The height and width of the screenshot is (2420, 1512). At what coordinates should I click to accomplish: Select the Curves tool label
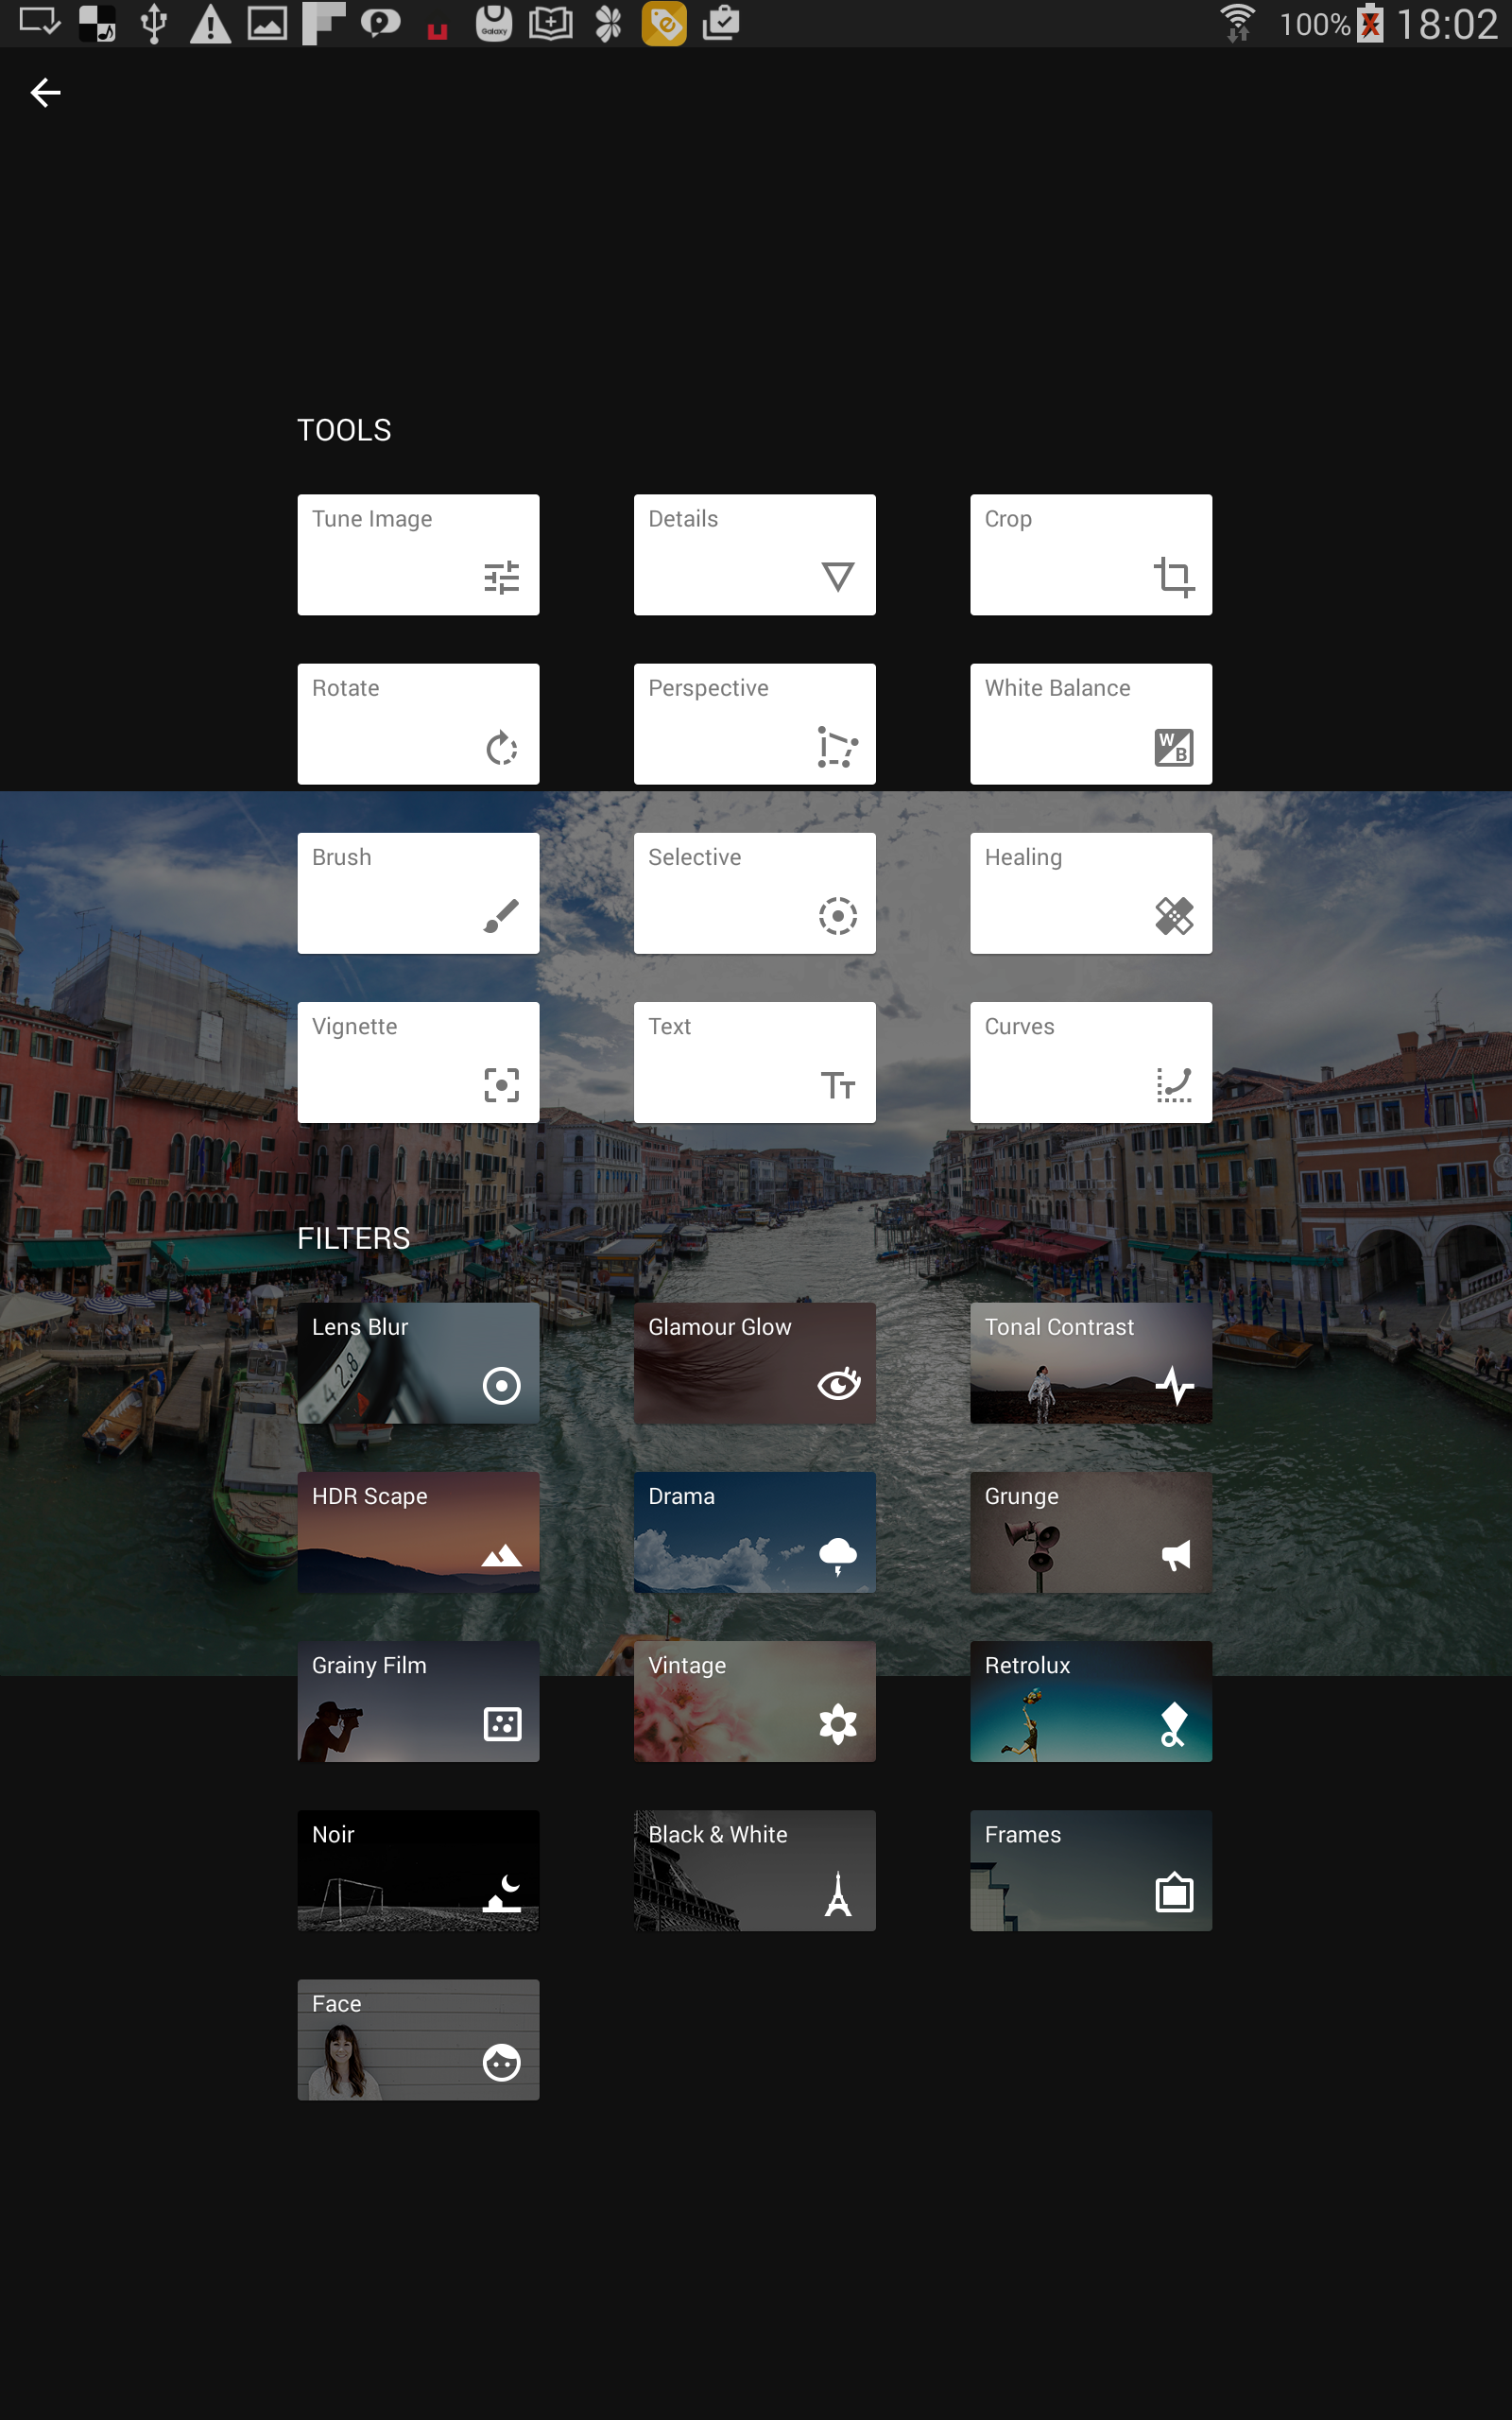[1019, 1026]
